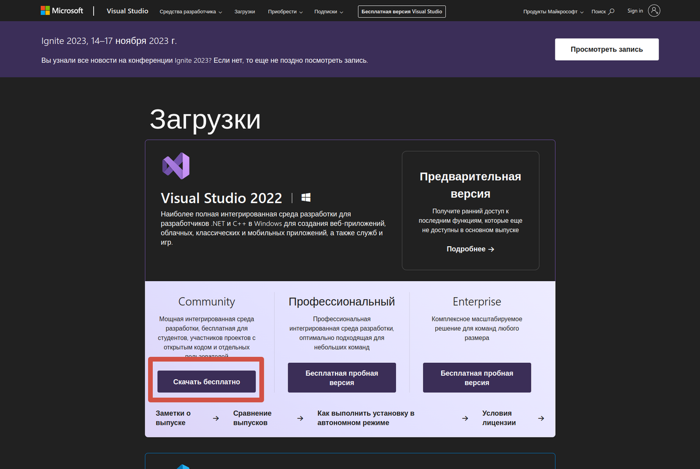Viewport: 700px width, 469px height.
Task: Click the Microsoft logo
Action: click(x=62, y=10)
